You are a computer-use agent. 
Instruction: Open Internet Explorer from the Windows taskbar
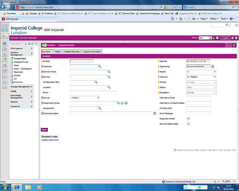pyautogui.click(x=17, y=187)
